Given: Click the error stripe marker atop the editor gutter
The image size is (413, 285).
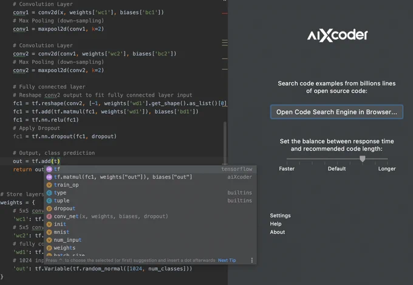Looking at the screenshot, I should coord(225,13).
